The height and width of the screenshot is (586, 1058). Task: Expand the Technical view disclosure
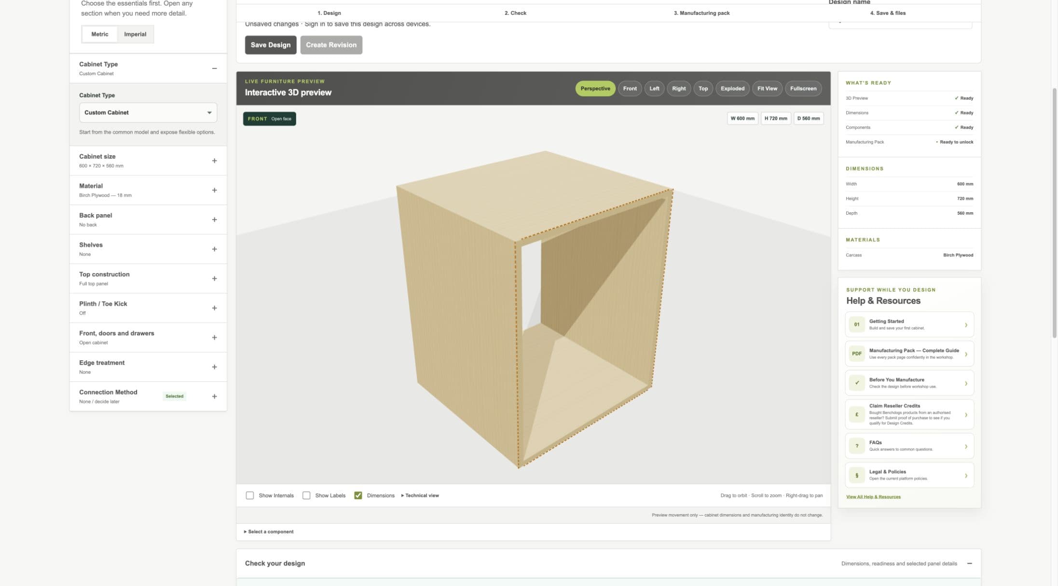pos(420,495)
